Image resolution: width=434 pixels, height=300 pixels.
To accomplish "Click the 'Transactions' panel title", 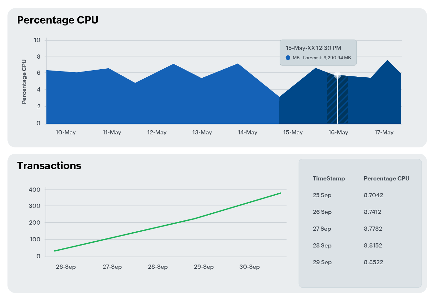I will [x=49, y=166].
